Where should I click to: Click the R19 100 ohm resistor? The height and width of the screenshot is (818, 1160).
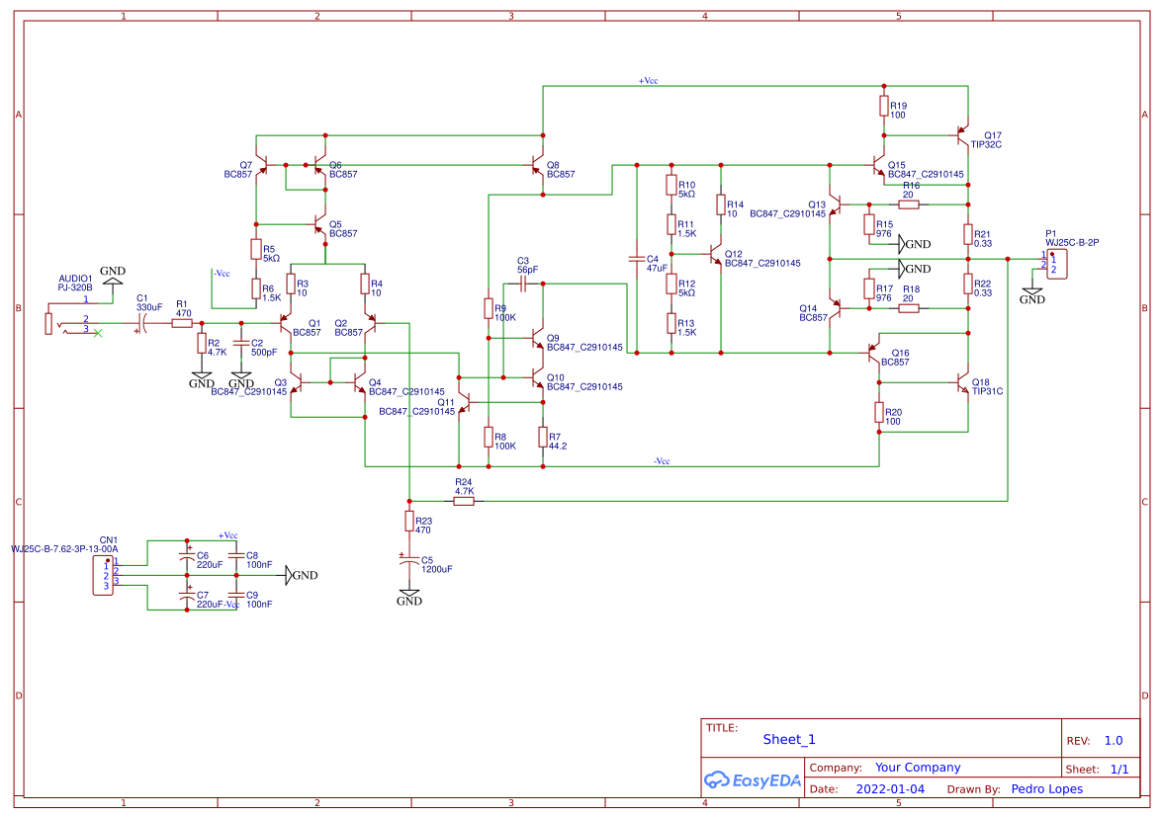883,106
